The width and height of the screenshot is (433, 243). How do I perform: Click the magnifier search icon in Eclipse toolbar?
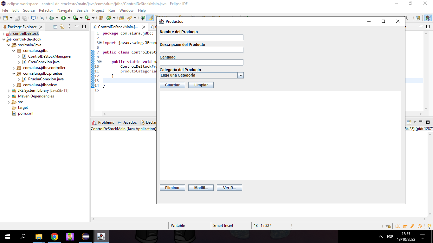pos(406,18)
